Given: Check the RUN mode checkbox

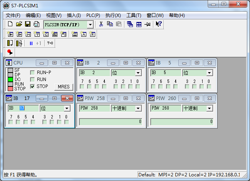Looking at the screenshot, I should point(32,80).
